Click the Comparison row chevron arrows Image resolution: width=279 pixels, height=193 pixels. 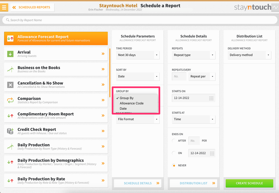pos(103,100)
